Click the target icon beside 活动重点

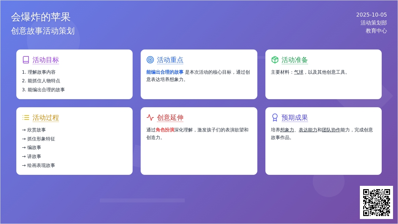pos(150,60)
